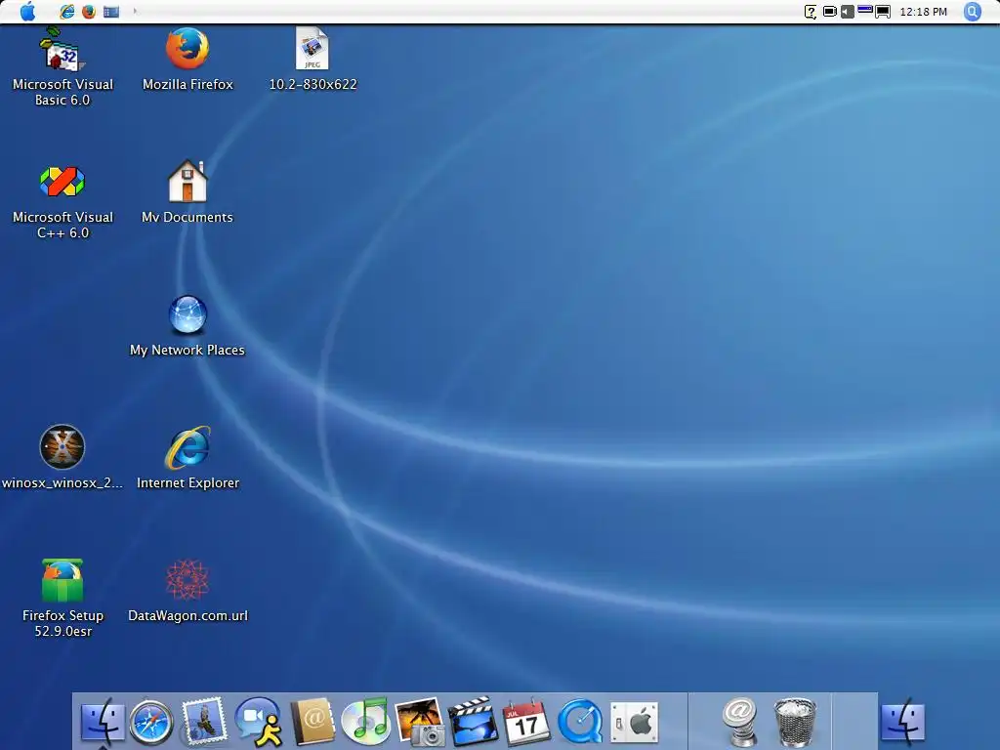Select the Firefox Setup 52.9.0esr installer
1000x750 pixels.
[x=62, y=599]
